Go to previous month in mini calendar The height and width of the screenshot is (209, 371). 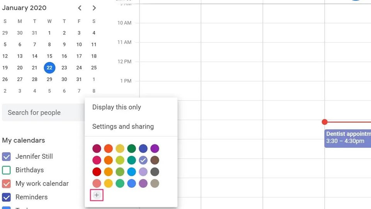pyautogui.click(x=80, y=8)
